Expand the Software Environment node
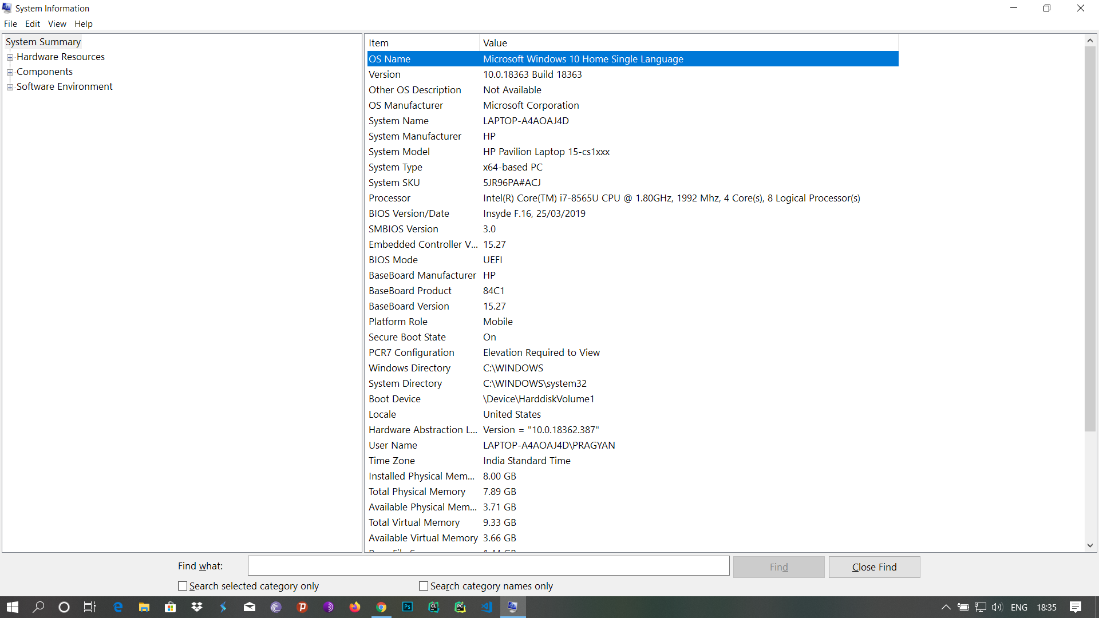The image size is (1099, 618). coord(10,87)
